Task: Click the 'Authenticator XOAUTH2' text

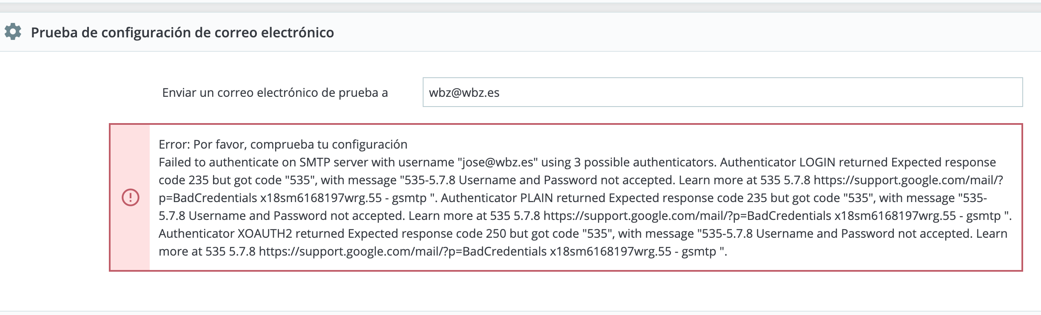Action: (x=225, y=234)
